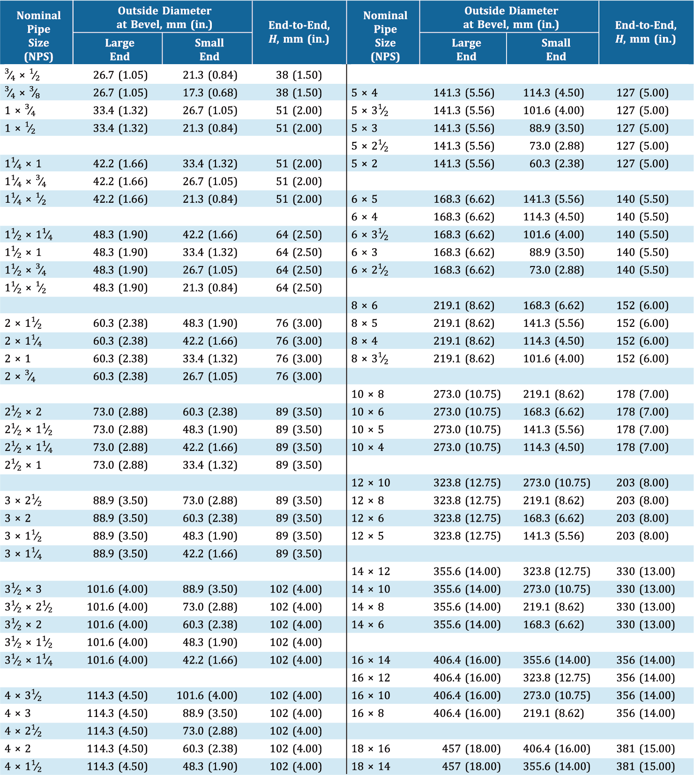Select the '4 × 1½' size label

click(x=23, y=767)
